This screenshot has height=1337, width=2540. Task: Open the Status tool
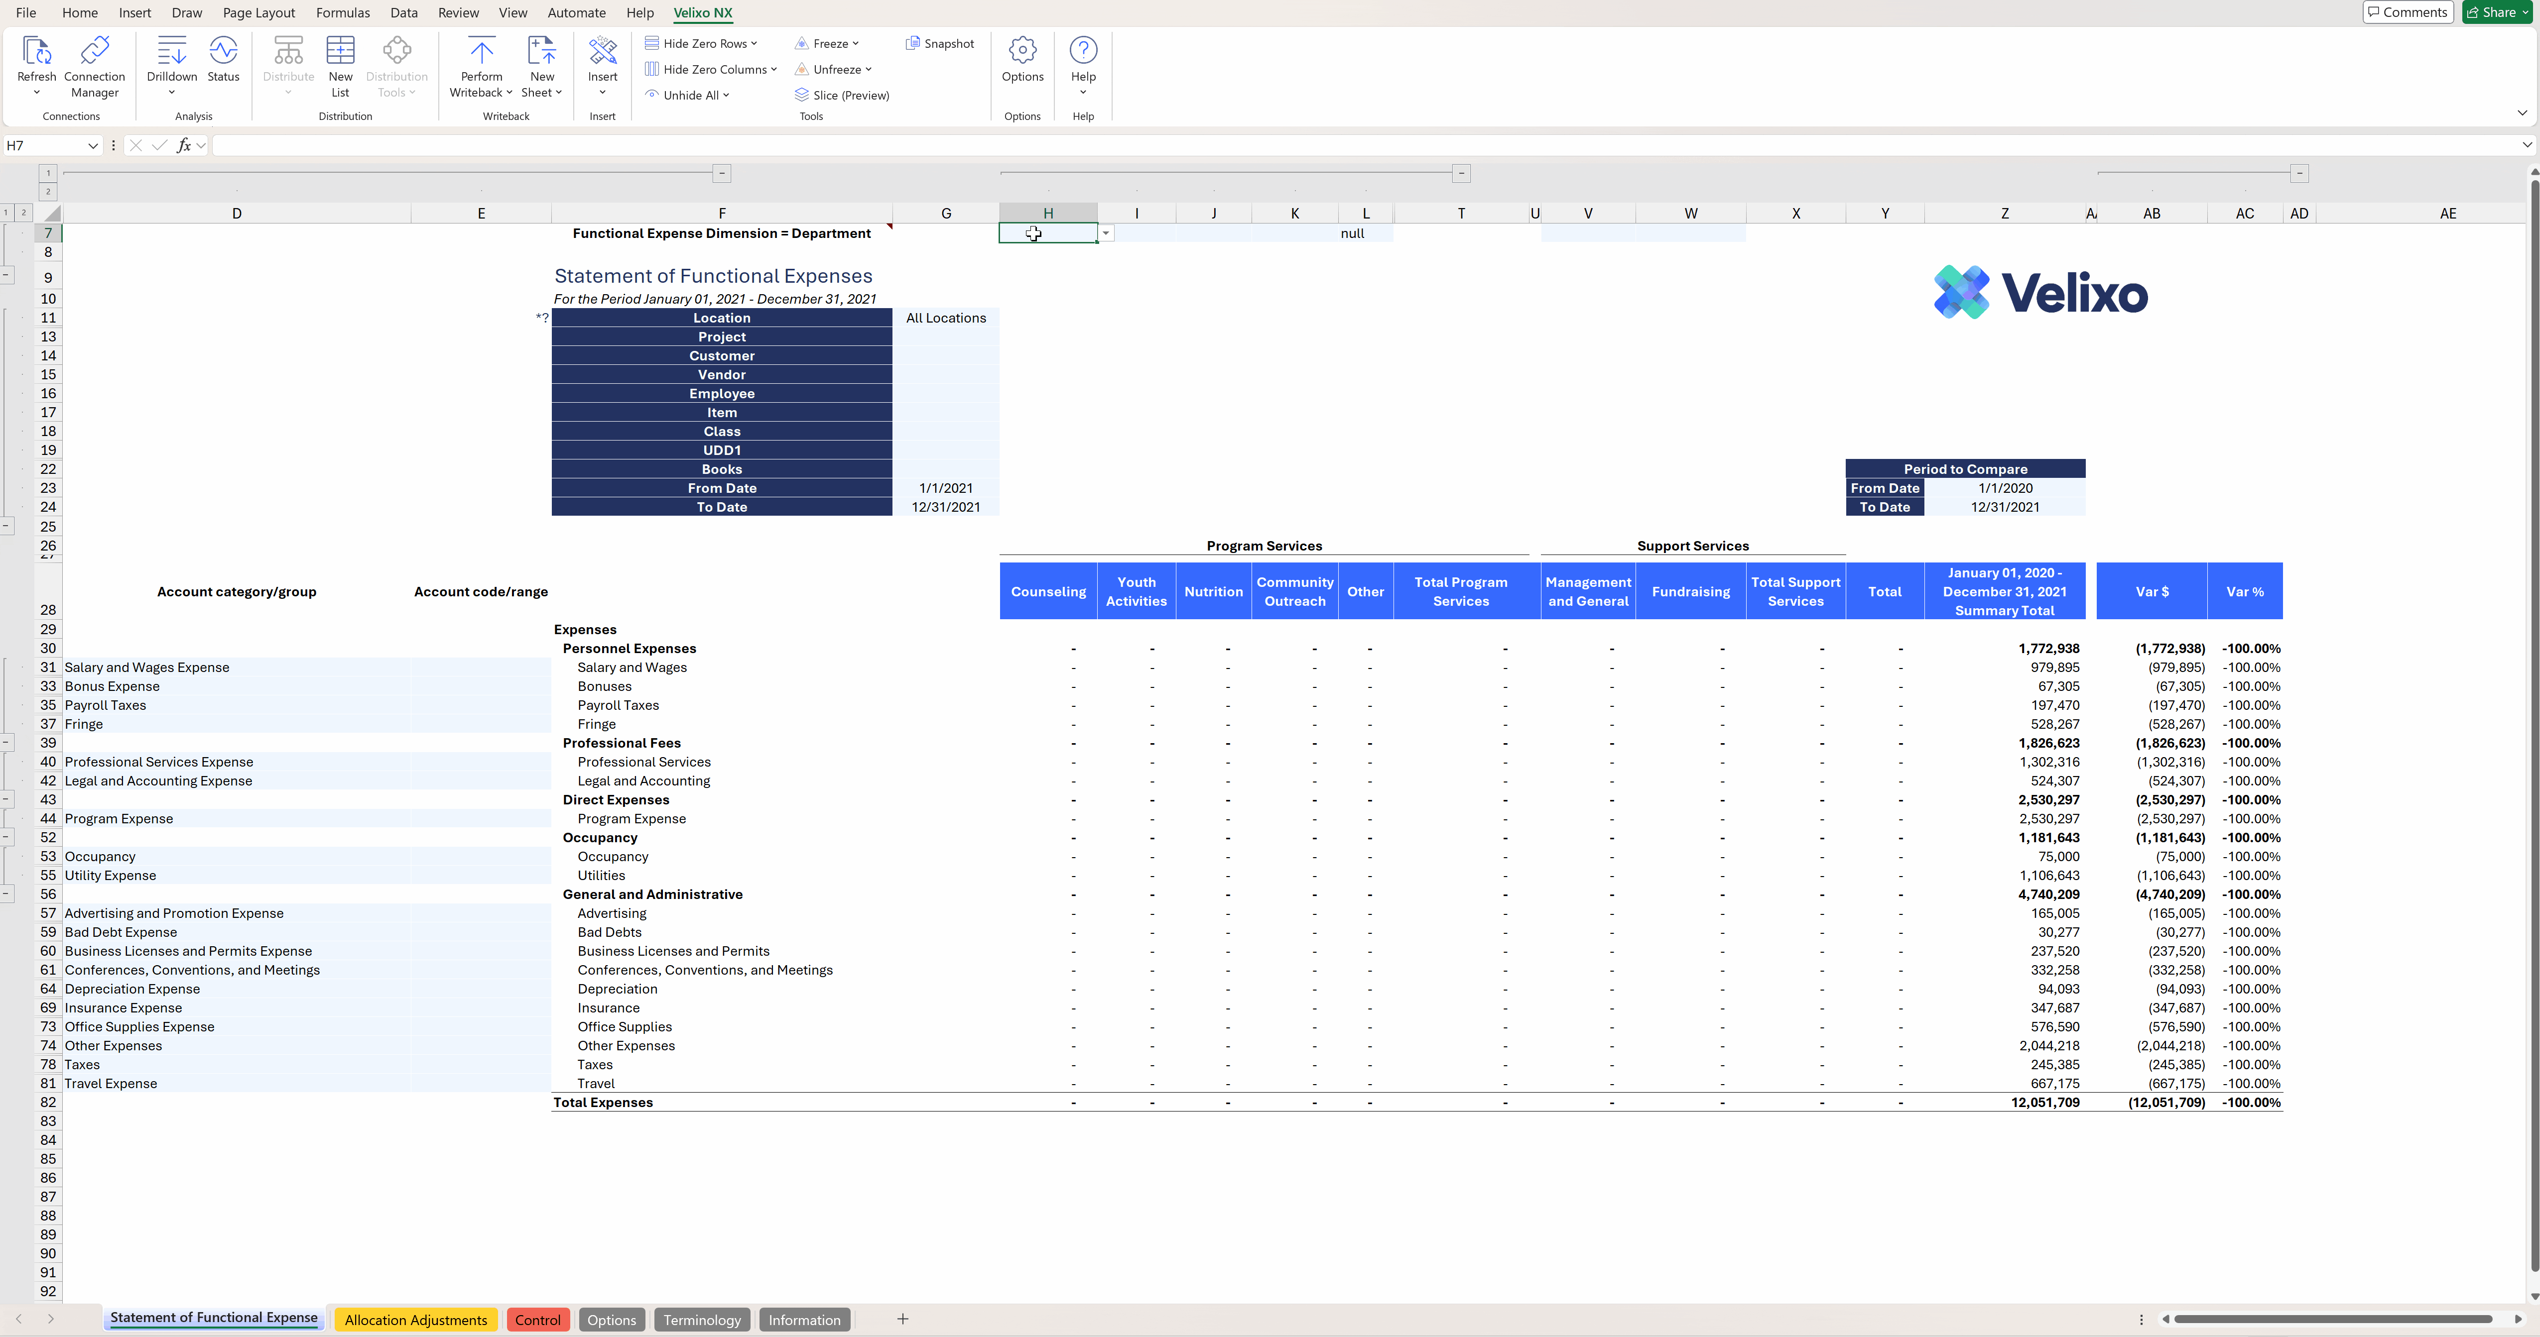coord(224,59)
